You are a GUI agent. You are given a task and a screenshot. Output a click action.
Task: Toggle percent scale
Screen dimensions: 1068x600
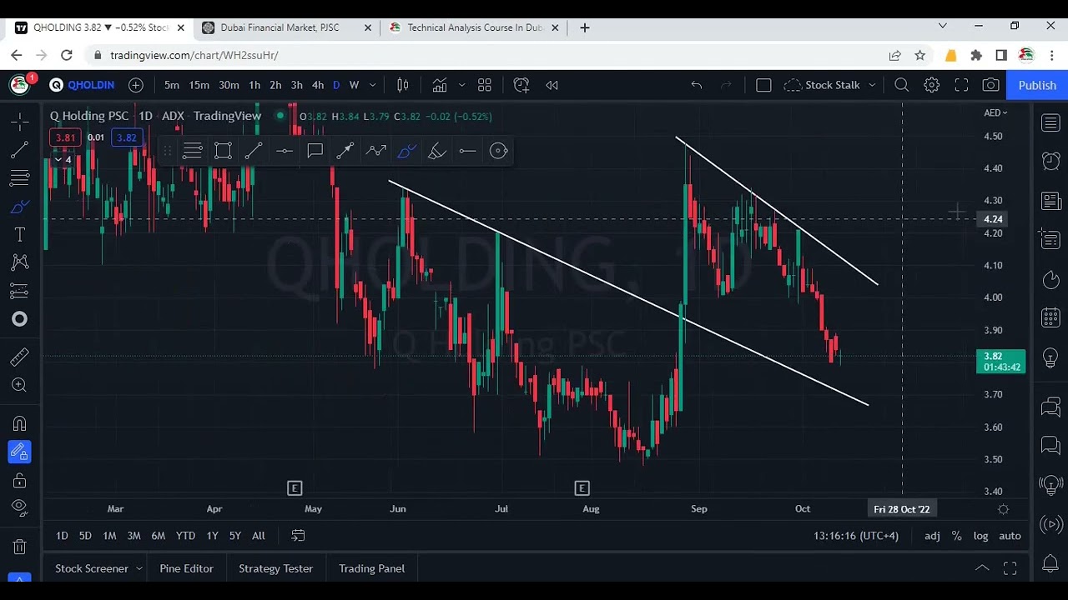(956, 536)
